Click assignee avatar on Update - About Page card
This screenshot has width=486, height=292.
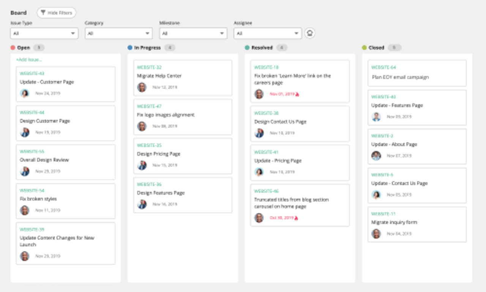pyautogui.click(x=376, y=156)
